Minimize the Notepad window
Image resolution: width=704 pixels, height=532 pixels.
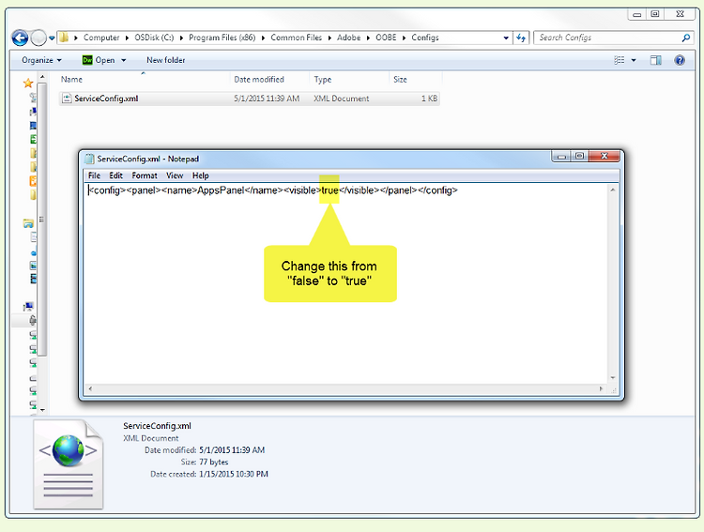pyautogui.click(x=561, y=157)
